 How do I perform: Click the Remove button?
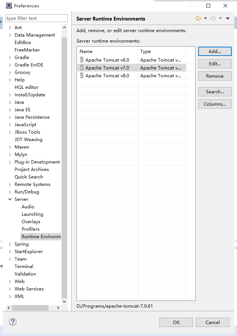(x=215, y=76)
